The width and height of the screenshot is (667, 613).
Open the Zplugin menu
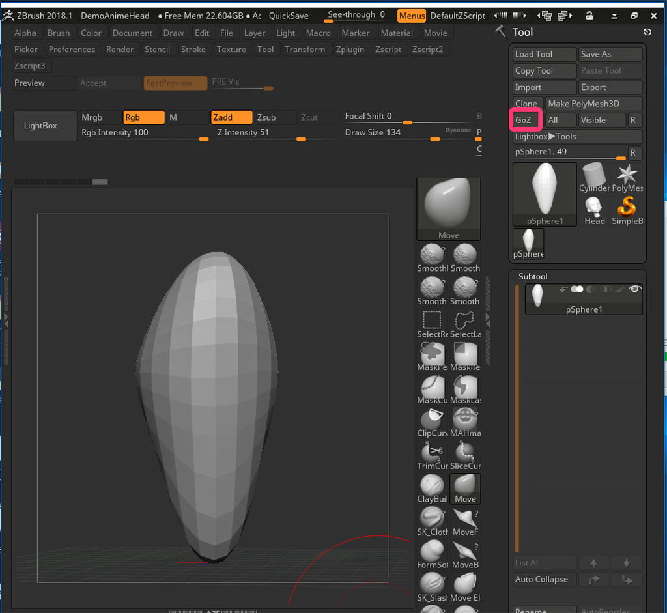350,50
